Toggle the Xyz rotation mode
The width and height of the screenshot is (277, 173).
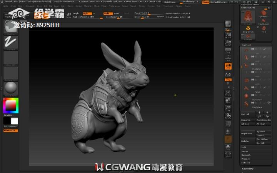click(x=228, y=80)
